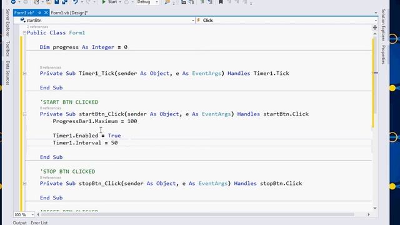Click '0 references' CodeLens above stopBtn_Click
Image resolution: width=400 pixels, height=225 pixels.
tap(51, 177)
